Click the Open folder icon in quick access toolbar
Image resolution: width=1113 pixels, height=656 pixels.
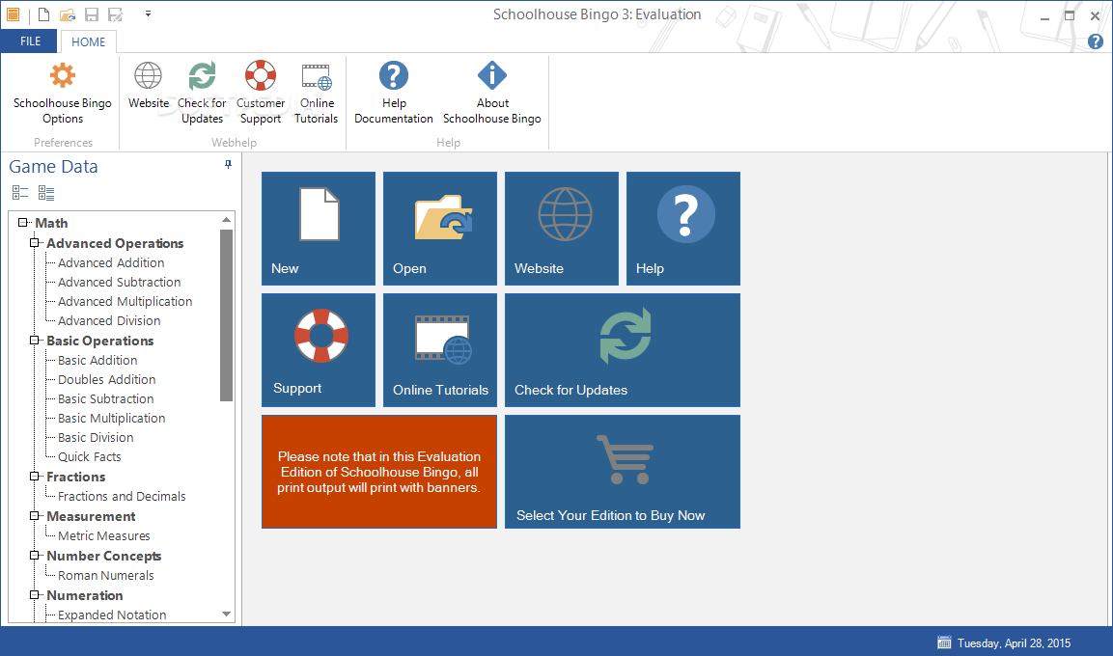[68, 14]
